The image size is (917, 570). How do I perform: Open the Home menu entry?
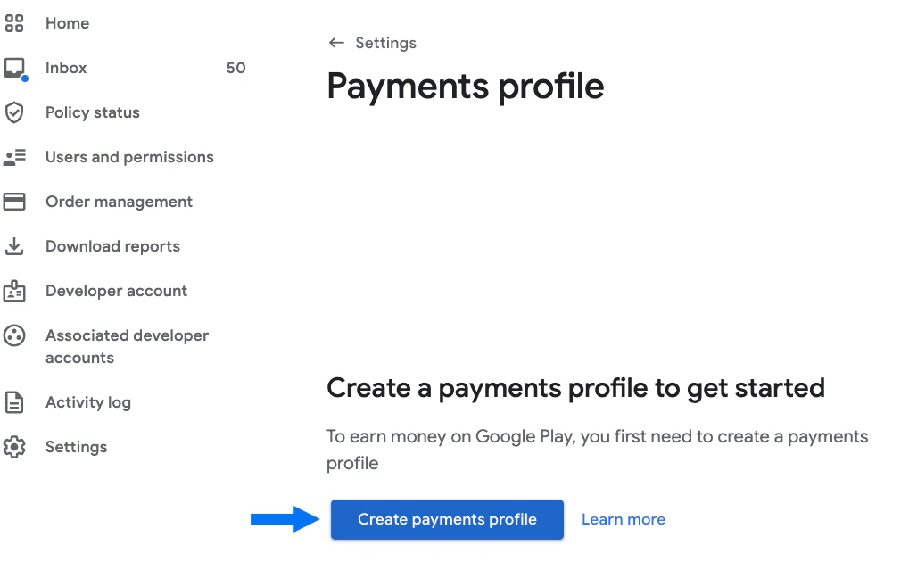(x=67, y=23)
